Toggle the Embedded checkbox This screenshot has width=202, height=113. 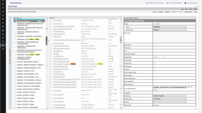[x=154, y=48]
